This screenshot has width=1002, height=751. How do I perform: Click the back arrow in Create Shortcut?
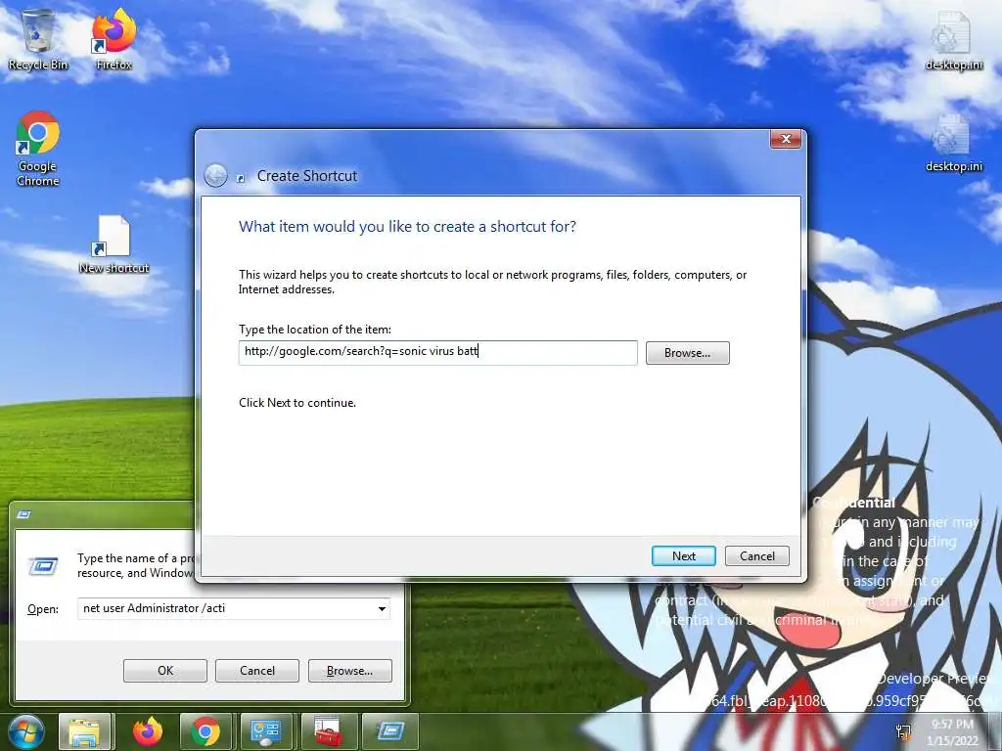pos(216,176)
